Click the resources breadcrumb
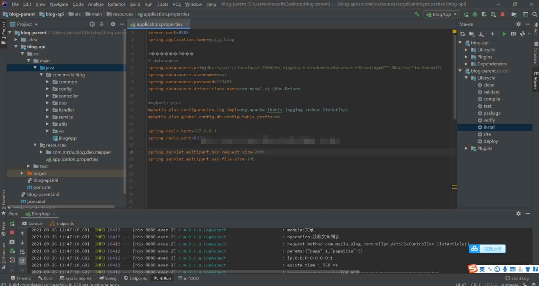This screenshot has width=539, height=286. tap(123, 14)
